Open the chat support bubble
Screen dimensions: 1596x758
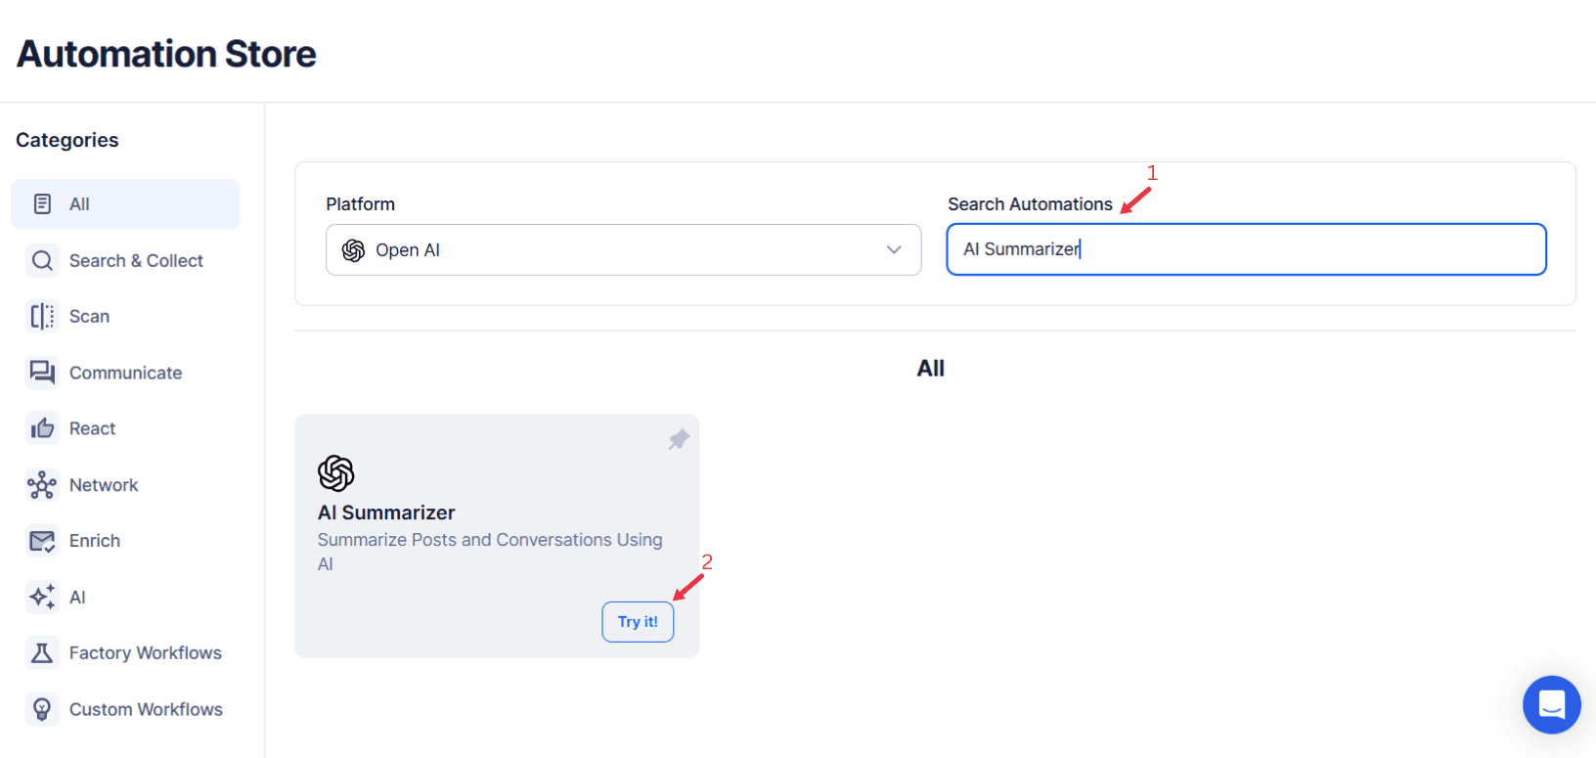(1551, 704)
